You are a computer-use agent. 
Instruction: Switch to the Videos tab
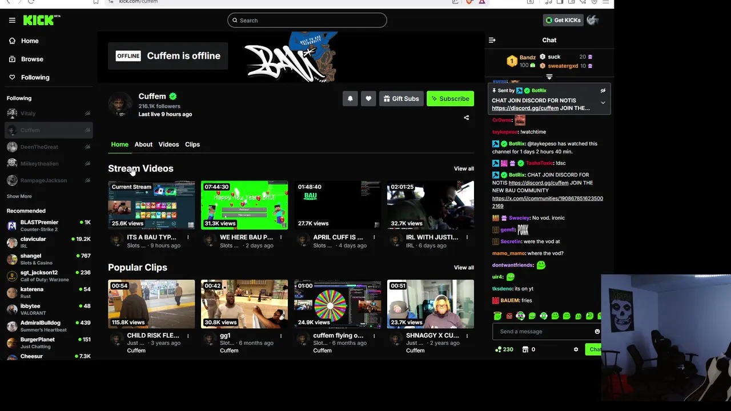168,144
